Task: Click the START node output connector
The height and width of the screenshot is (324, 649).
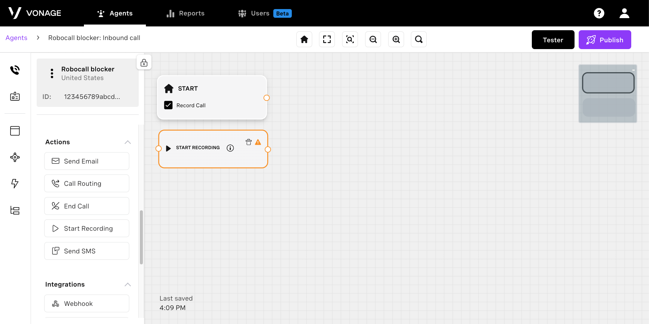Action: tap(266, 98)
